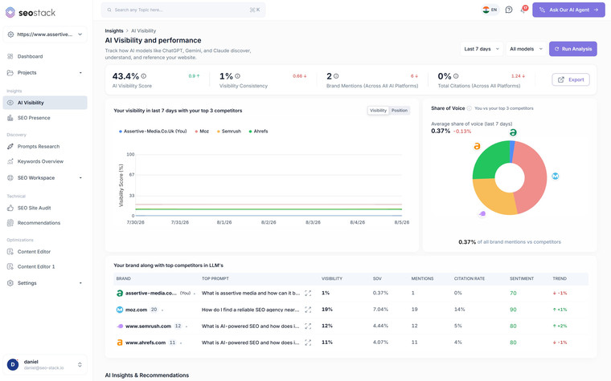Switch chart to Visibility view
Viewport: 611px width, 381px height.
[x=378, y=111]
